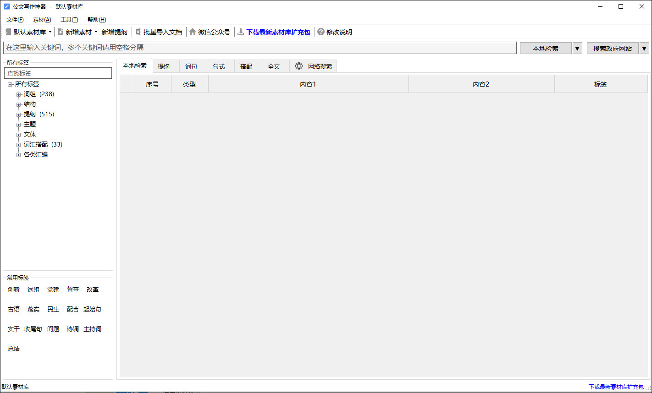652x393 pixels.
Task: Click the home icon for 微信公众号
Action: 193,32
